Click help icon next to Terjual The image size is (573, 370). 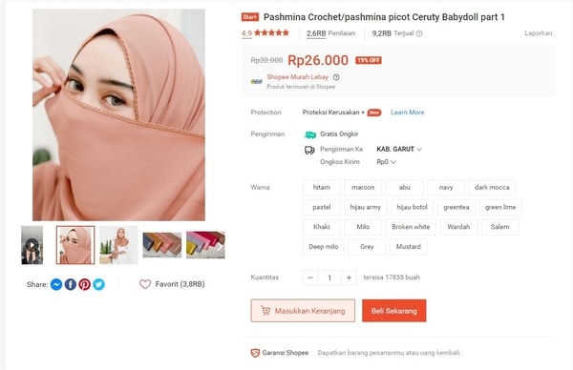click(x=419, y=33)
